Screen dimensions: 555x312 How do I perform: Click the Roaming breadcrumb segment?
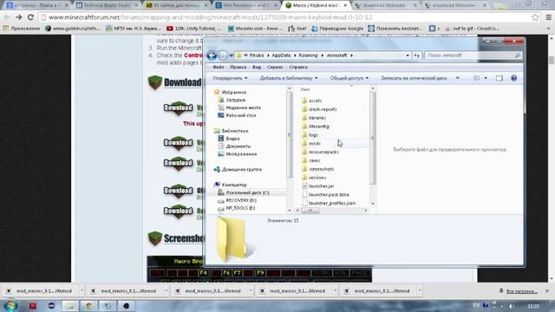(x=308, y=55)
